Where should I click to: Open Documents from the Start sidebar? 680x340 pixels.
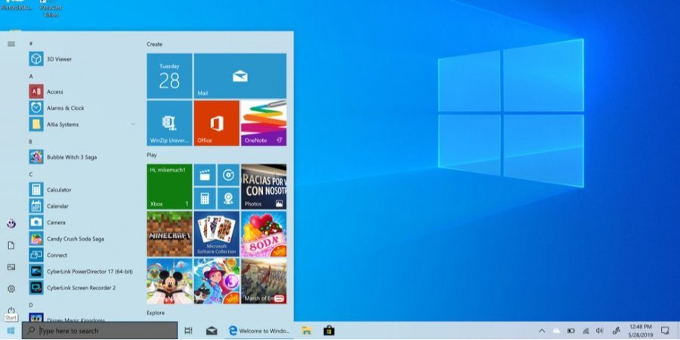pos(11,246)
